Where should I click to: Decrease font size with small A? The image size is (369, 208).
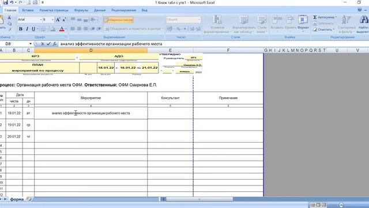coord(64,20)
